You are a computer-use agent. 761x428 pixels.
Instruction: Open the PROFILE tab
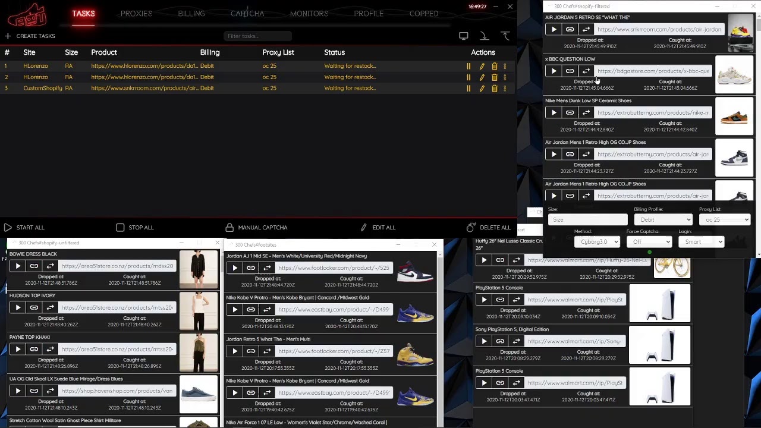369,14
